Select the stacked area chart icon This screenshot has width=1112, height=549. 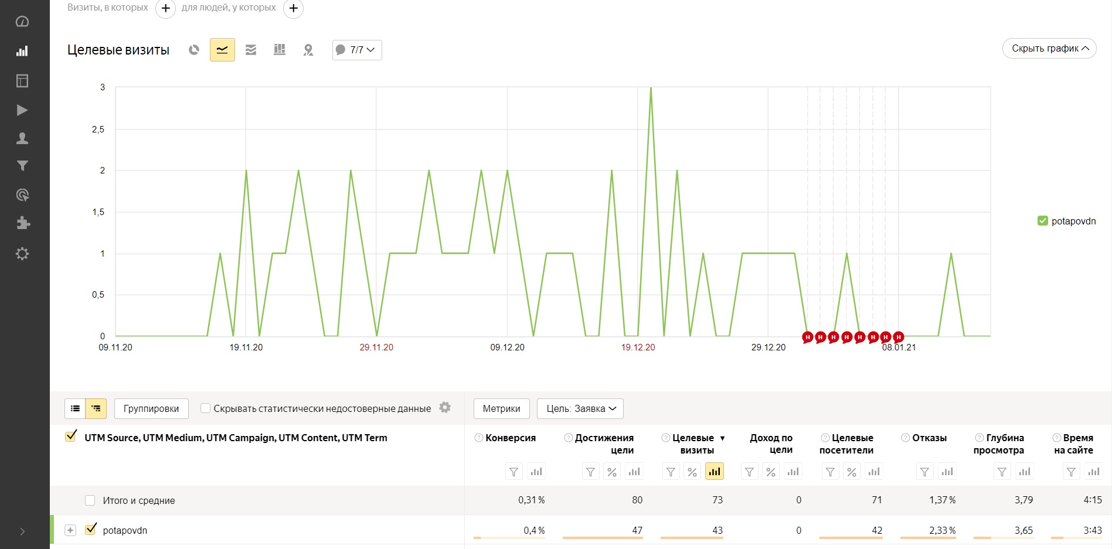tap(251, 50)
